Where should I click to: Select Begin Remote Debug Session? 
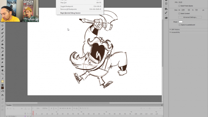point(70,13)
